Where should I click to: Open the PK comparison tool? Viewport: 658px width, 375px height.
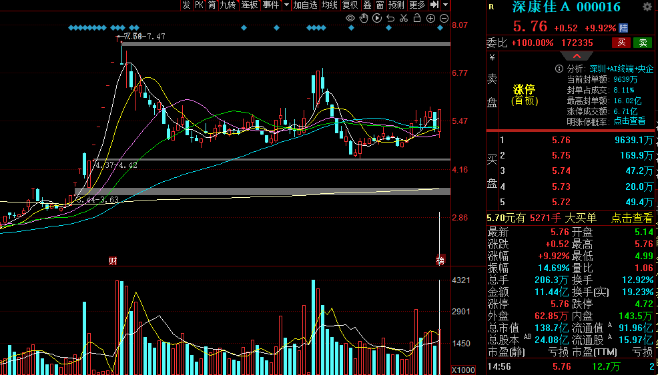click(199, 5)
